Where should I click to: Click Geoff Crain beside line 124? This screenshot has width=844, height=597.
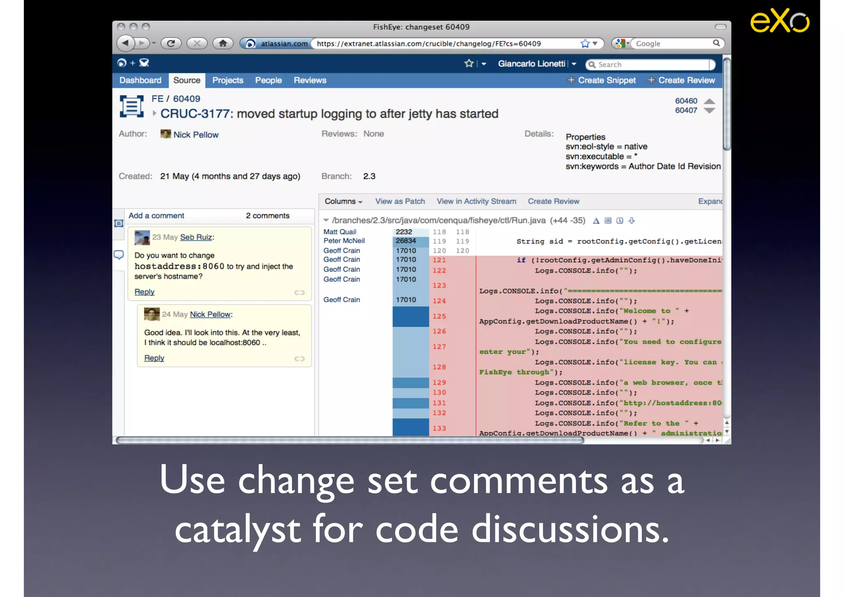click(342, 300)
